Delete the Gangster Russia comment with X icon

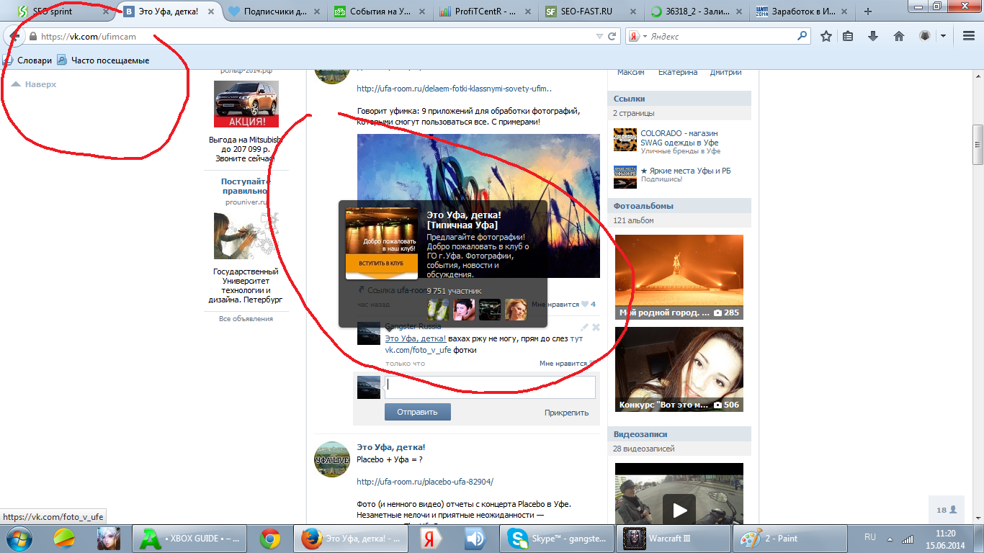click(x=596, y=327)
